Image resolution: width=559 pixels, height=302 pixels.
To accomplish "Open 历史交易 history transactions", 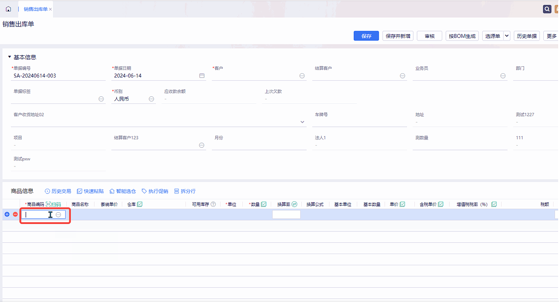I will [58, 191].
